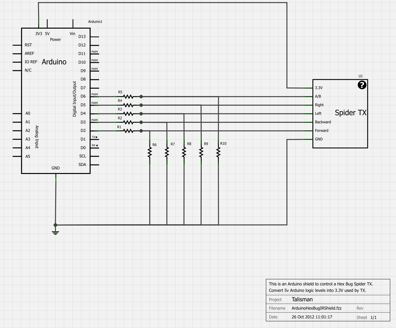Click the GND pin label on Spider TX
Screen dimensions: 396x328
(x=319, y=139)
